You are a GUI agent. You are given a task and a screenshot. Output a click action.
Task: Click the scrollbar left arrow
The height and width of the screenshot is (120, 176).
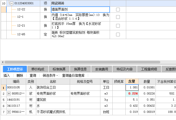coord(3,62)
